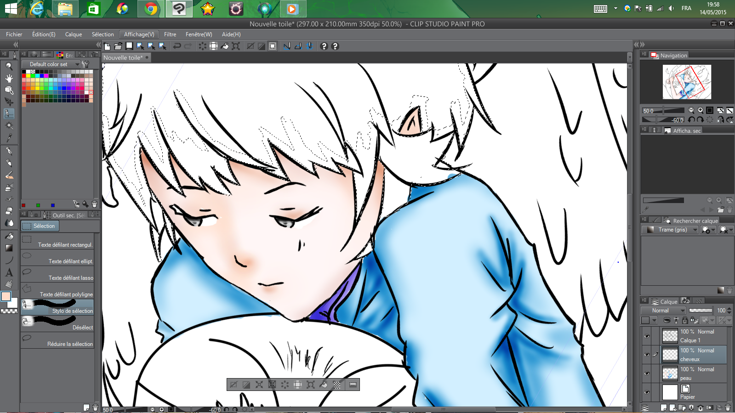Open Navigation panel menu button

pyautogui.click(x=644, y=55)
